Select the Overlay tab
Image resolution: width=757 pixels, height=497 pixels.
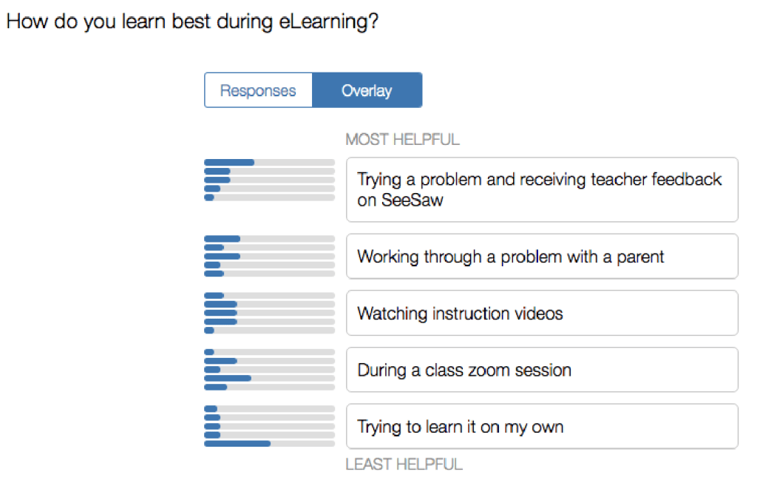click(367, 91)
